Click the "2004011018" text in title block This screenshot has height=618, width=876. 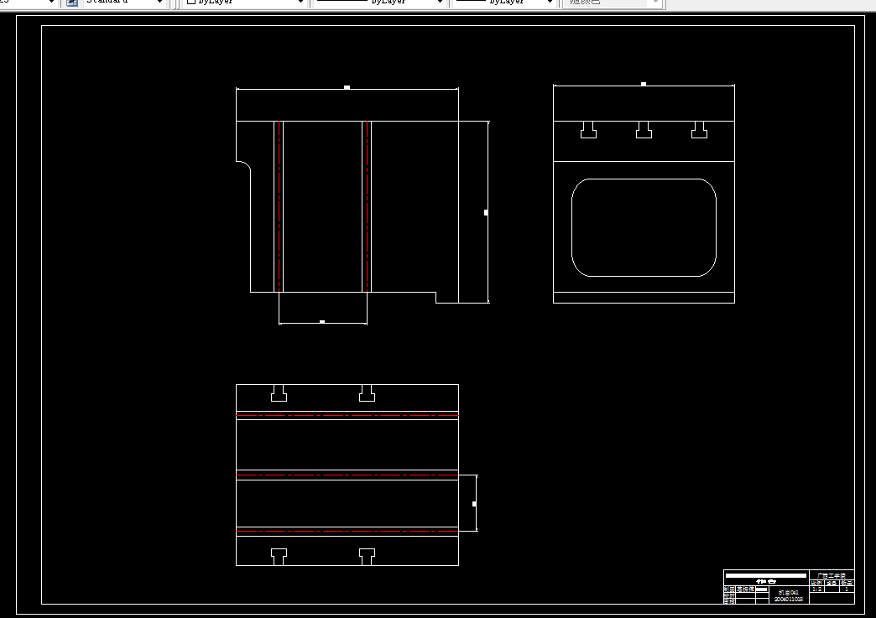point(788,599)
